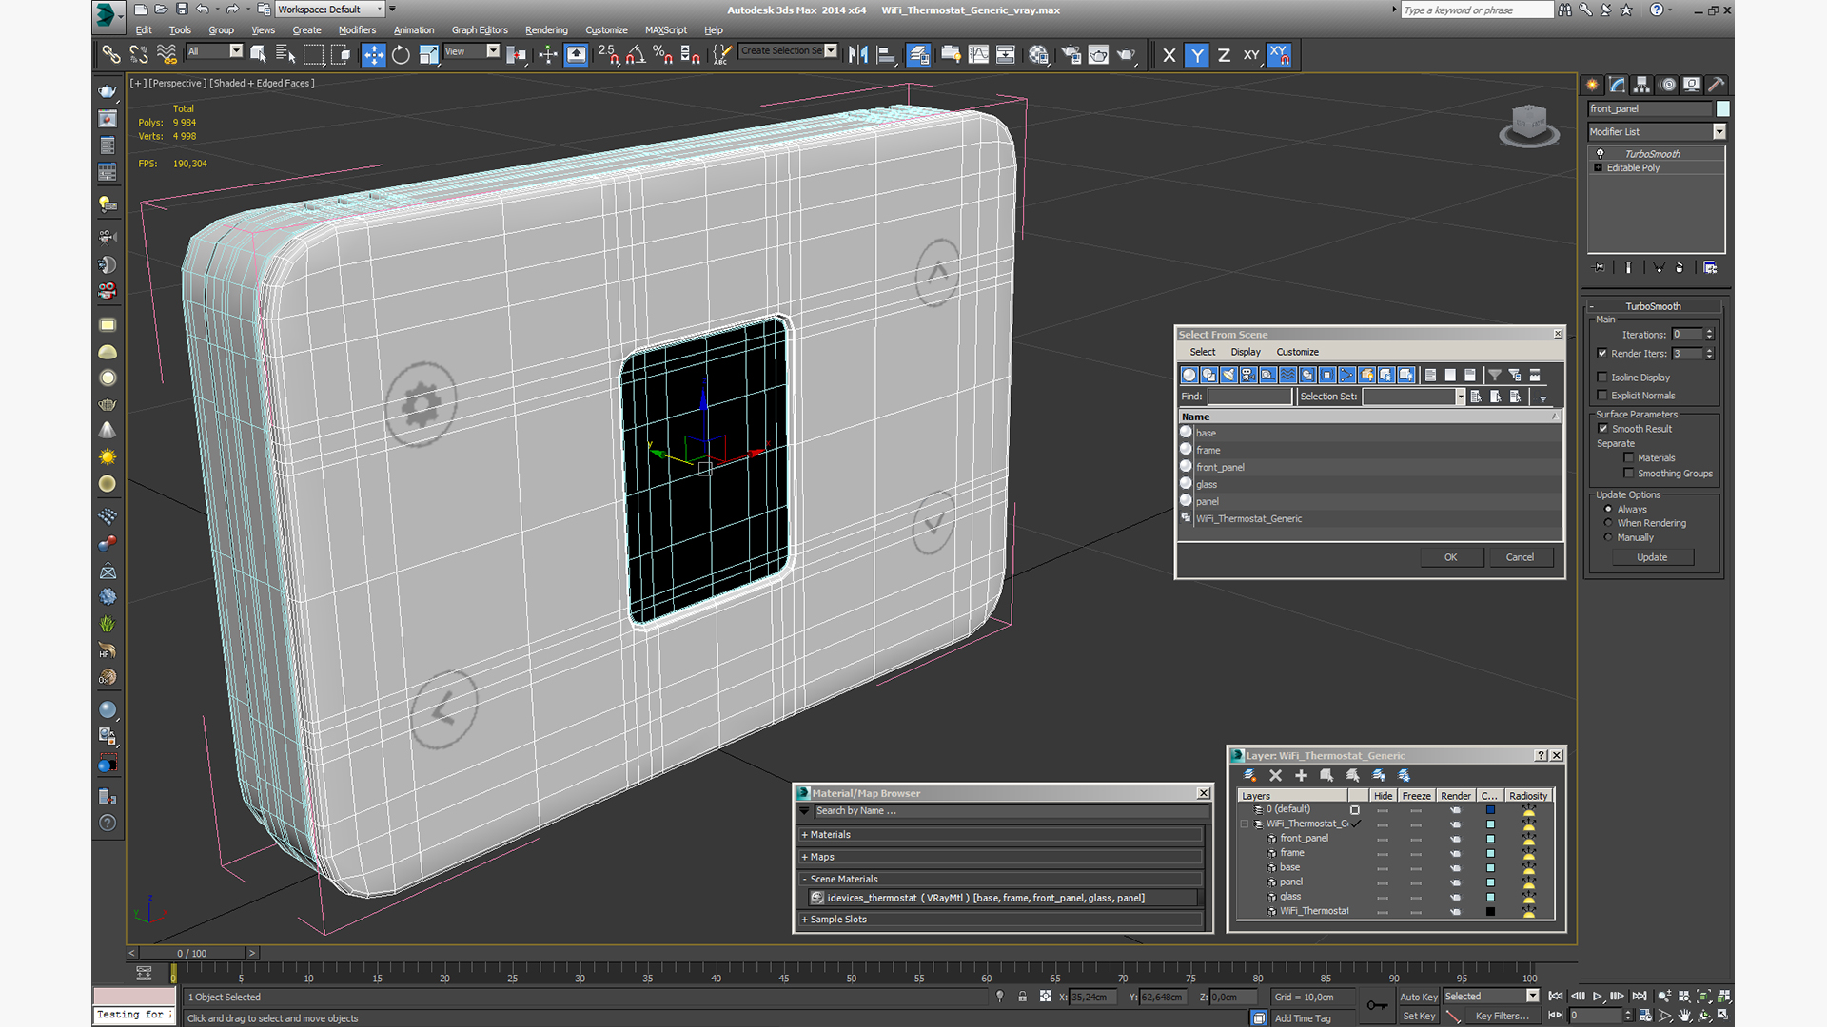Click the Find input field in dialog

pos(1249,397)
